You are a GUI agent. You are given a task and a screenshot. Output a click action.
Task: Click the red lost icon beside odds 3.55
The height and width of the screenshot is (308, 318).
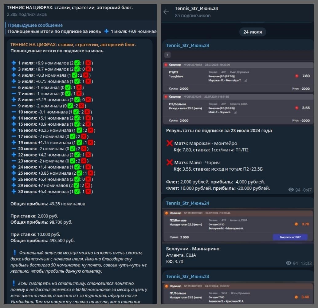(297, 108)
